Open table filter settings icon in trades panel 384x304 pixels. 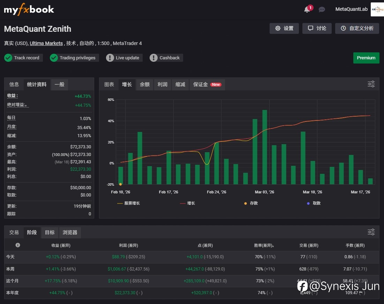click(x=371, y=232)
